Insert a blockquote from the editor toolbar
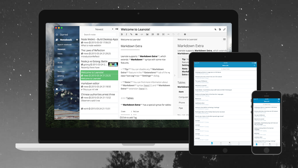Screen dimensions: 298x168 pyautogui.click(x=136, y=35)
